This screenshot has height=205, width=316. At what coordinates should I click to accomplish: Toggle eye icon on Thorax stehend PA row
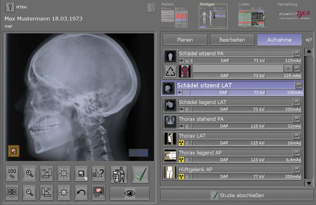pyautogui.click(x=181, y=126)
